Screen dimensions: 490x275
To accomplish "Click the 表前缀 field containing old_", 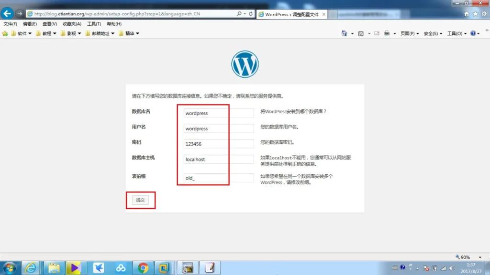I will (219, 178).
